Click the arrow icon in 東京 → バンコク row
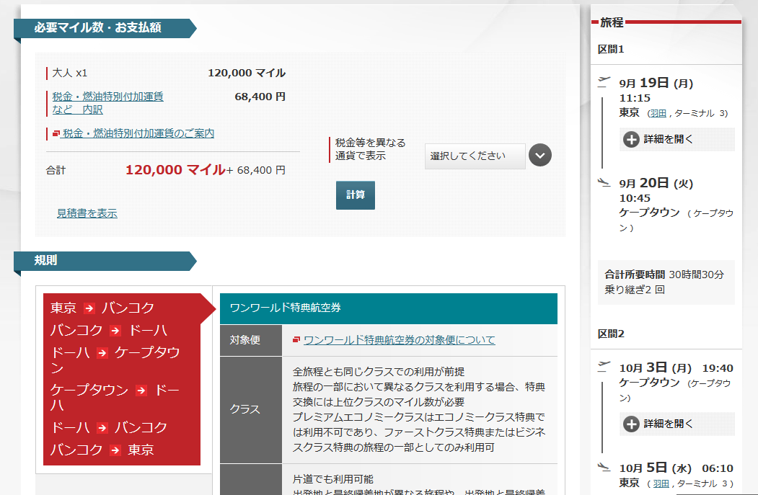Screen dimensions: 758x495 [x=89, y=308]
